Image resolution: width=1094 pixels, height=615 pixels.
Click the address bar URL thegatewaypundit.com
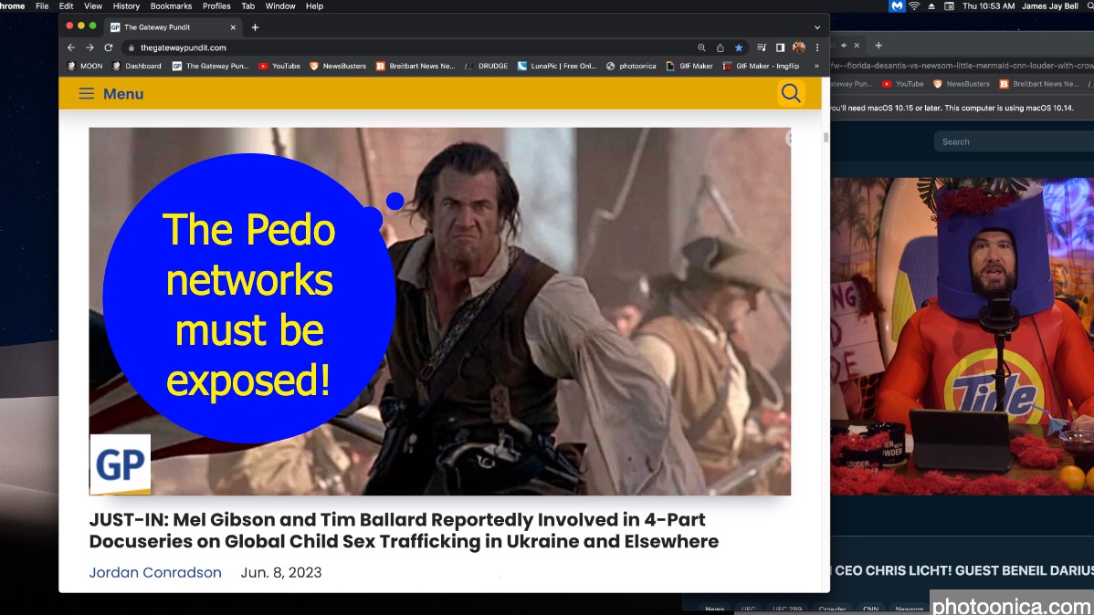tap(184, 47)
